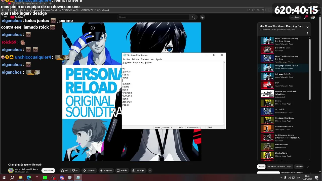Viewport: 322px width, 181px height.
Task: Click the line 'joshua' in Notepad
Action: tap(126, 72)
